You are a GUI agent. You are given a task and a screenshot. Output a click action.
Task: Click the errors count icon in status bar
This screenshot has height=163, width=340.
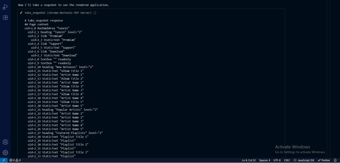[11, 160]
